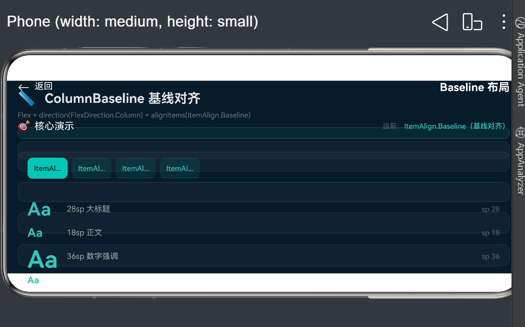This screenshot has width=525, height=327.
Task: Click the Phone (width: medium, height: small) label
Action: tap(133, 22)
